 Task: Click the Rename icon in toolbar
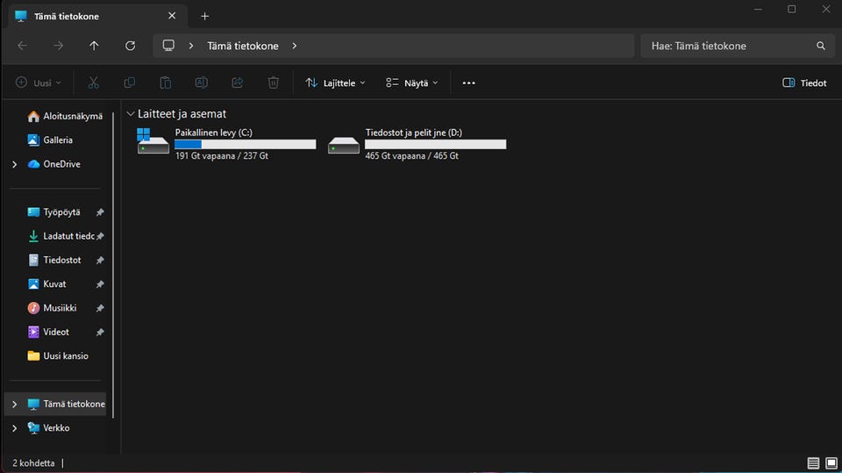pos(202,82)
